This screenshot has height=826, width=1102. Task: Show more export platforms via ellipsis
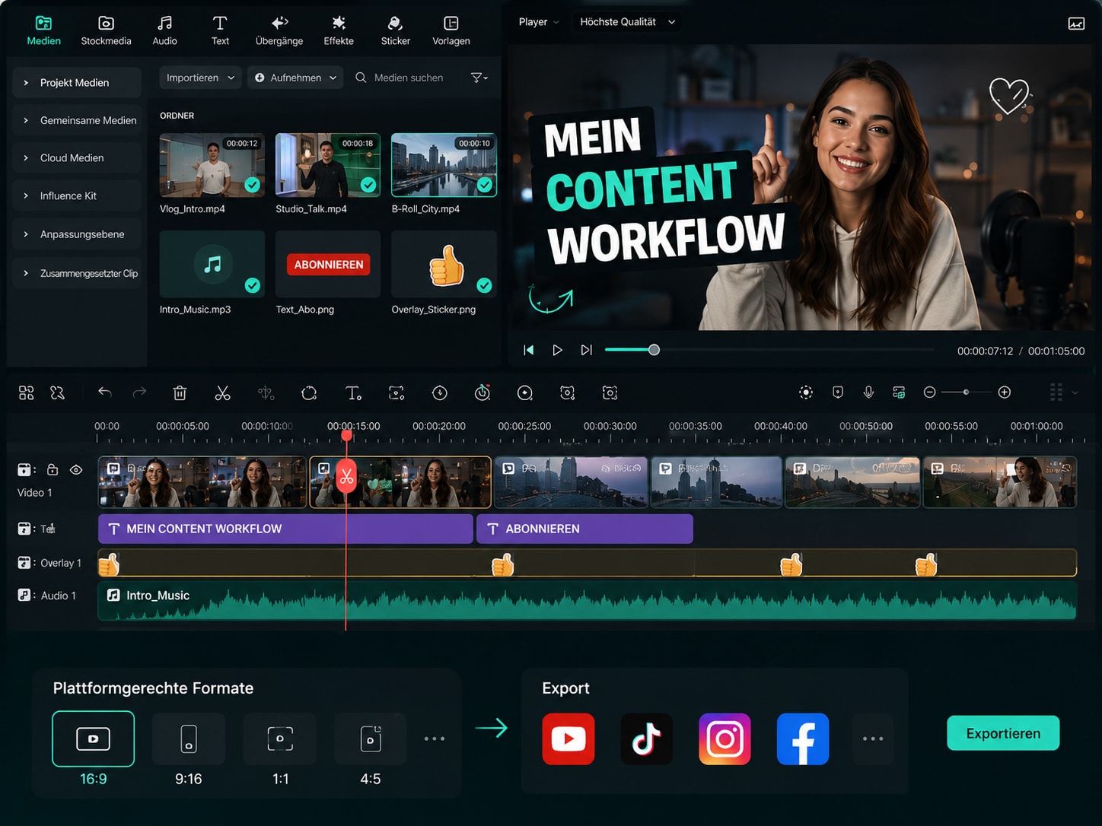click(873, 739)
